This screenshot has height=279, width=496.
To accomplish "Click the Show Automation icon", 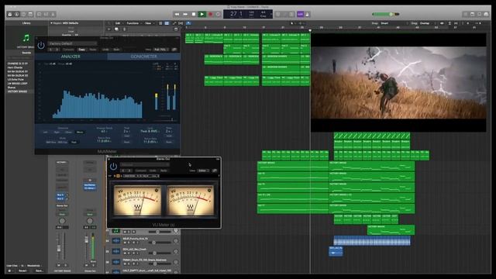I will (174, 23).
